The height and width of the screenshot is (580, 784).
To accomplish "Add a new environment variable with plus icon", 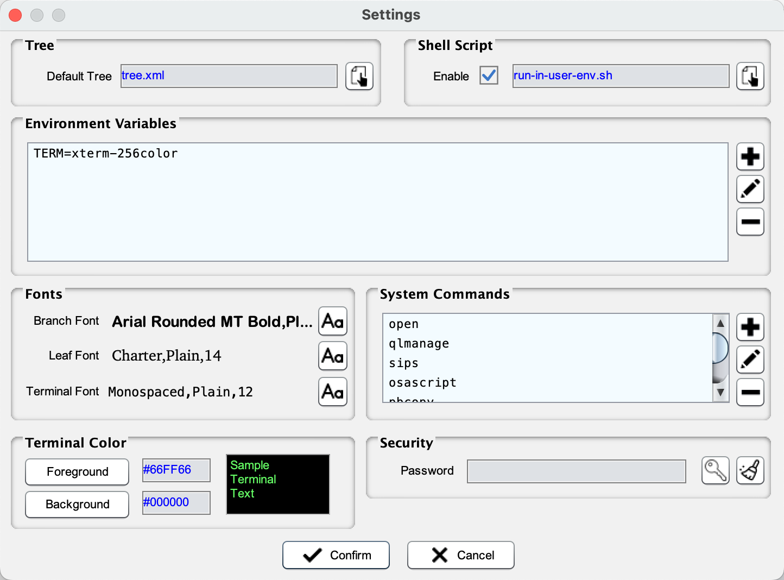I will (750, 157).
